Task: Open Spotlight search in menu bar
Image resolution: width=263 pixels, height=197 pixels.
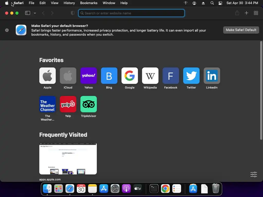Action: 212,3
